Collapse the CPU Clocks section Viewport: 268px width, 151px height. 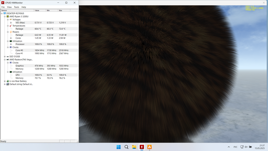[8, 47]
